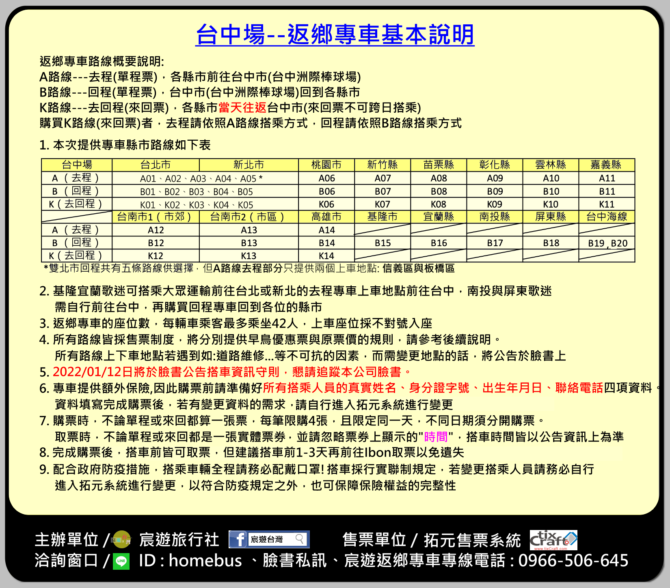Screen dimensions: 670x588
Task: Click the cell listing B01 through B05
Action: pos(205,191)
